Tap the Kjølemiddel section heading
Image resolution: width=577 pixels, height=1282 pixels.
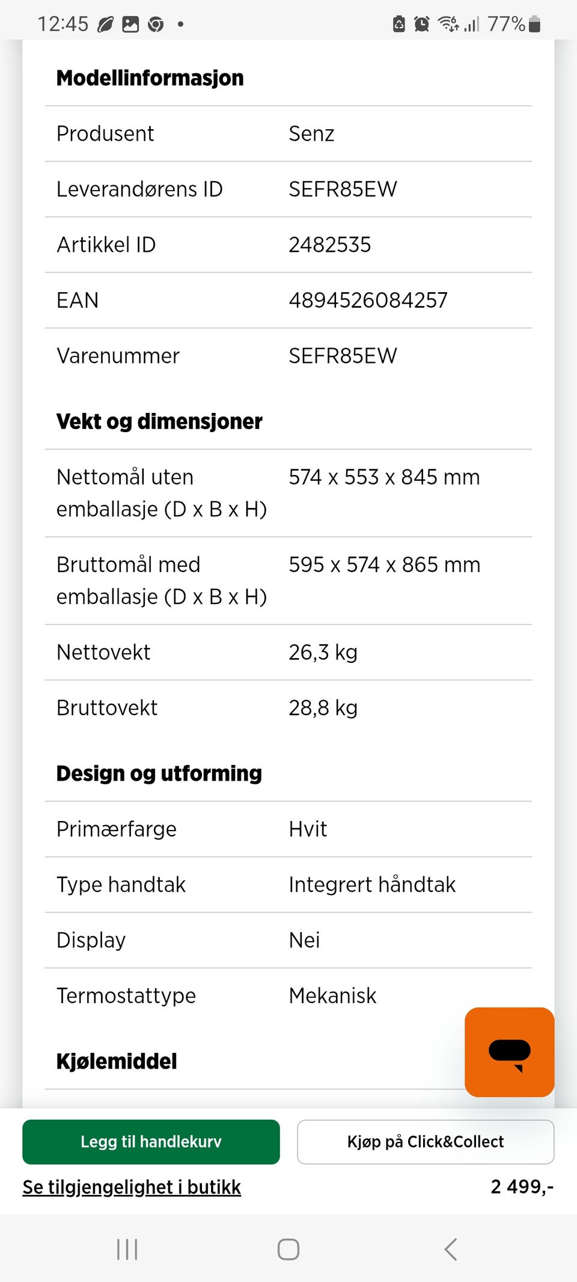click(117, 1061)
